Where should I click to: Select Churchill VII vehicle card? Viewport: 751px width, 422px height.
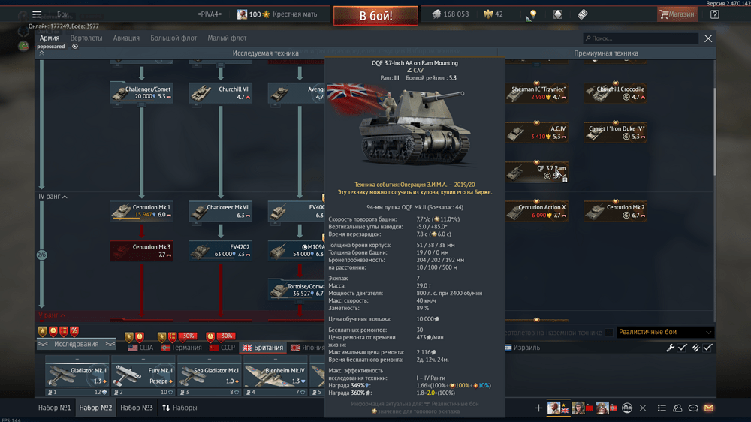tap(220, 92)
